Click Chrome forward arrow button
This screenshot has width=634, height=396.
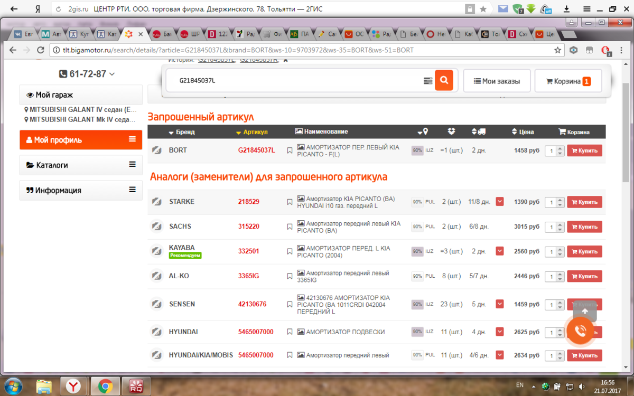[x=27, y=50]
